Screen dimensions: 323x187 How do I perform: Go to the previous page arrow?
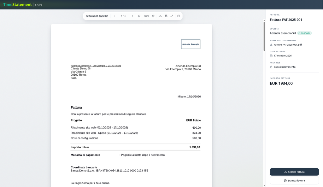[x=114, y=16]
